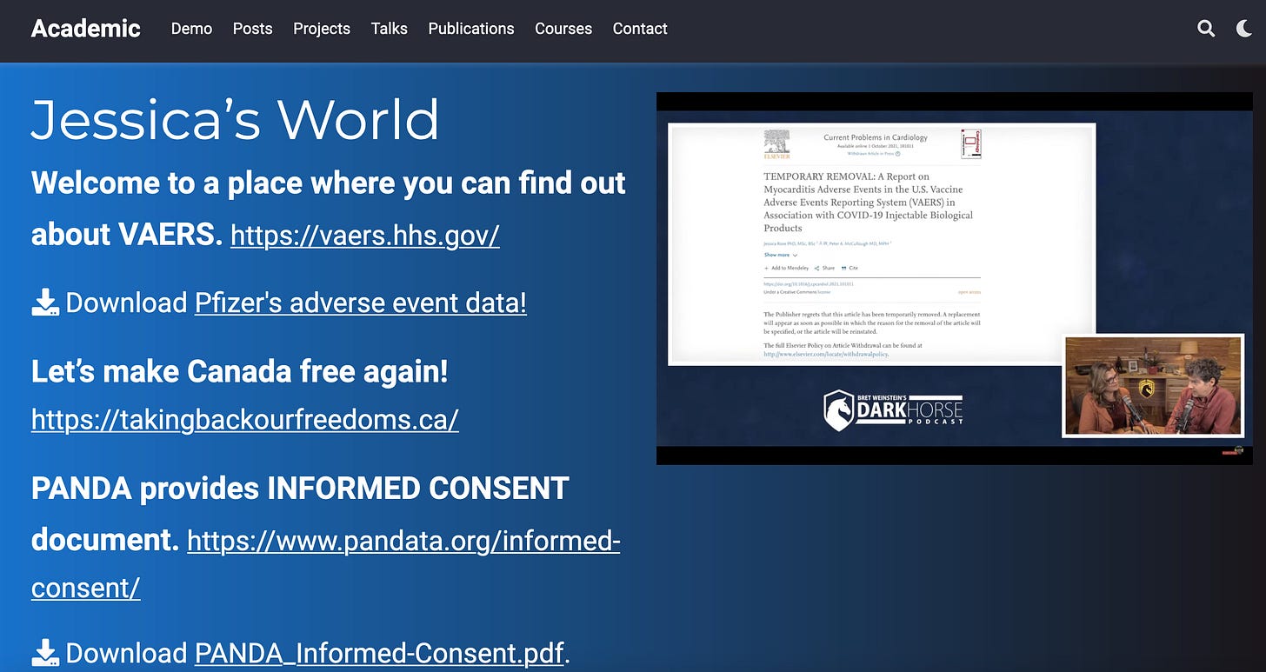Open Pfizer's adverse event data link
The image size is (1266, 672).
361,303
